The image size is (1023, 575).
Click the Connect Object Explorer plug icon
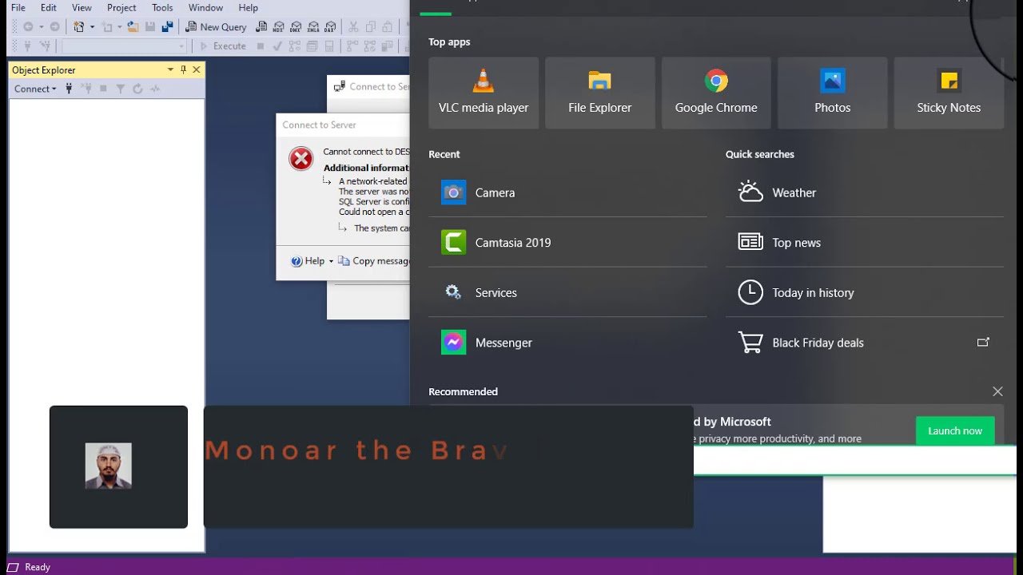[x=69, y=89]
